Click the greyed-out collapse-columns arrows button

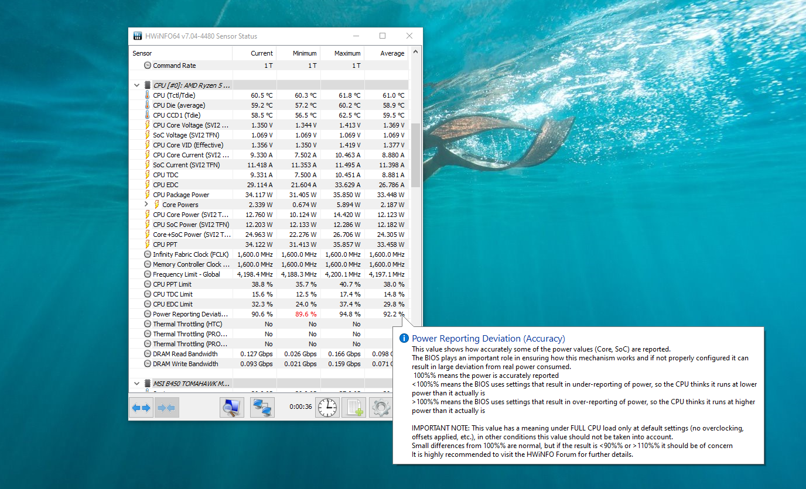(167, 408)
